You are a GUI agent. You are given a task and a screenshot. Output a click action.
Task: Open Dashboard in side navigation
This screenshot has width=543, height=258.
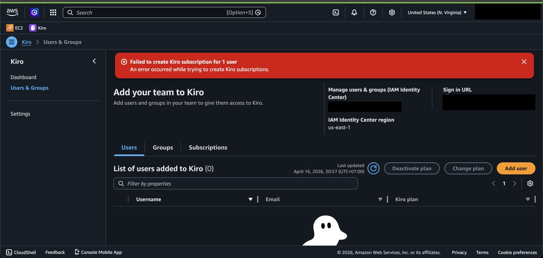point(24,77)
